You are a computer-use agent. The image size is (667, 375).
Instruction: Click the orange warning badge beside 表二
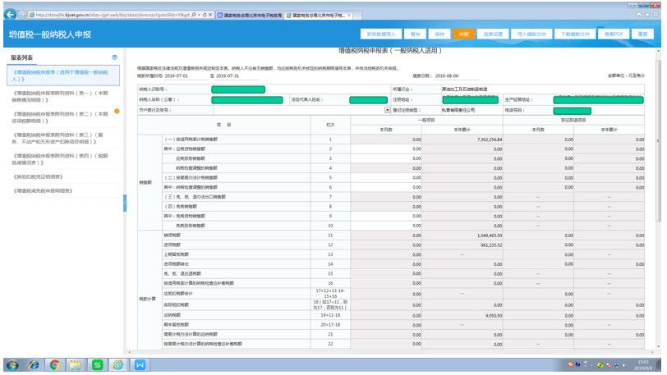[117, 112]
